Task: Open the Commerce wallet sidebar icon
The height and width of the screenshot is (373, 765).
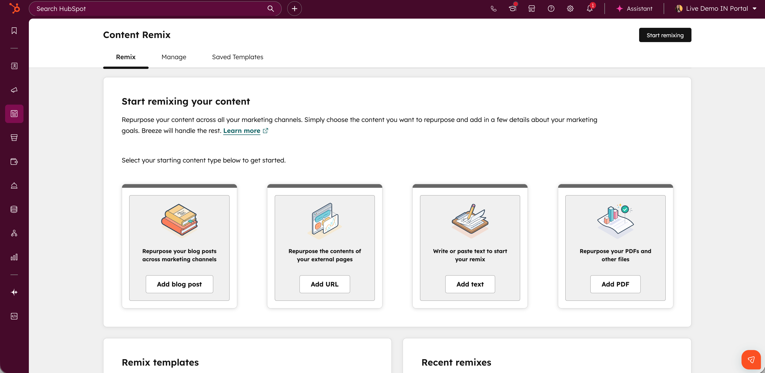Action: coord(14,161)
